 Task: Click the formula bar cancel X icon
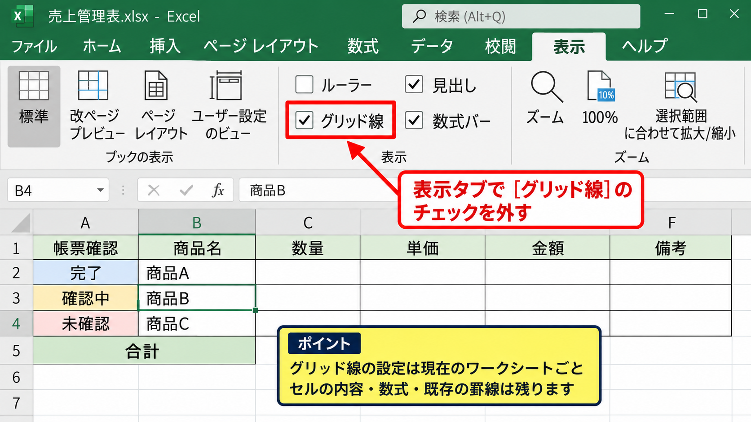tap(154, 191)
